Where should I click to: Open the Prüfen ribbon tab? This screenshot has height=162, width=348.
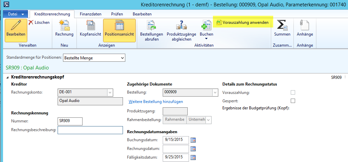tap(117, 14)
